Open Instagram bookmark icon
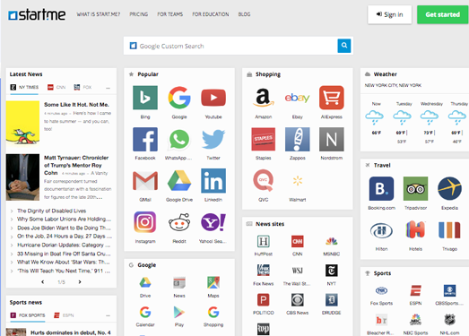 tap(145, 222)
